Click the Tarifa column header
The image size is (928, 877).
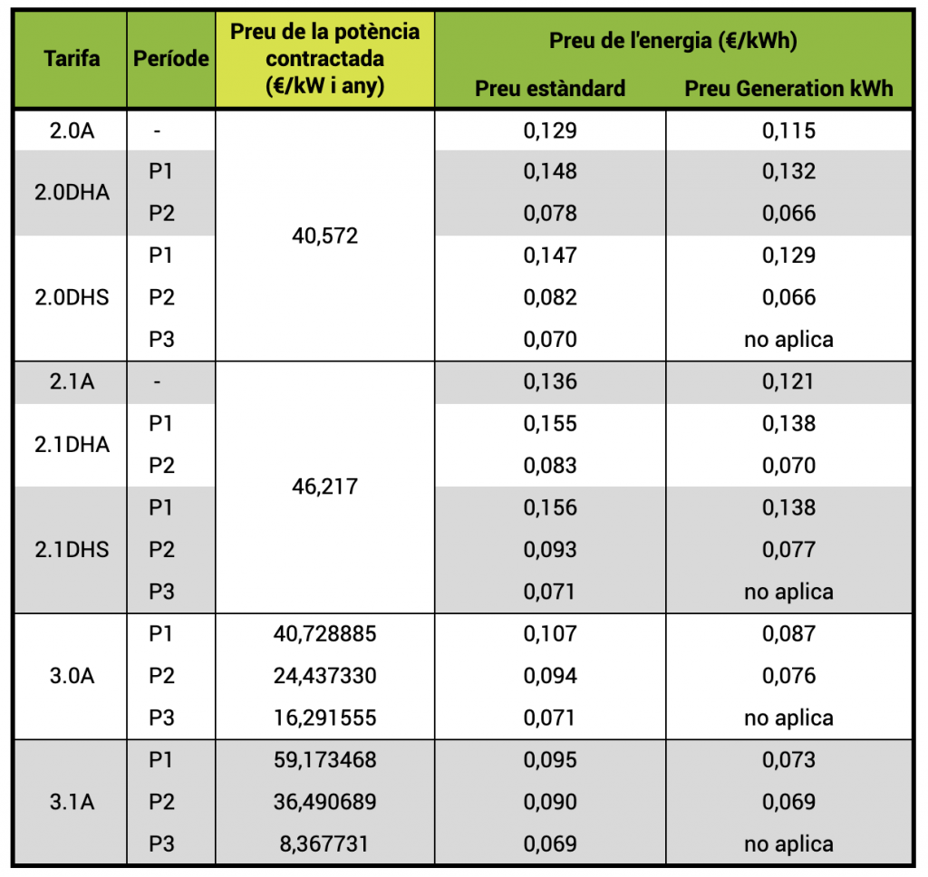[x=72, y=59]
